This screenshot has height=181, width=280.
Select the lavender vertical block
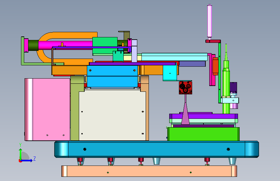tap(134, 51)
